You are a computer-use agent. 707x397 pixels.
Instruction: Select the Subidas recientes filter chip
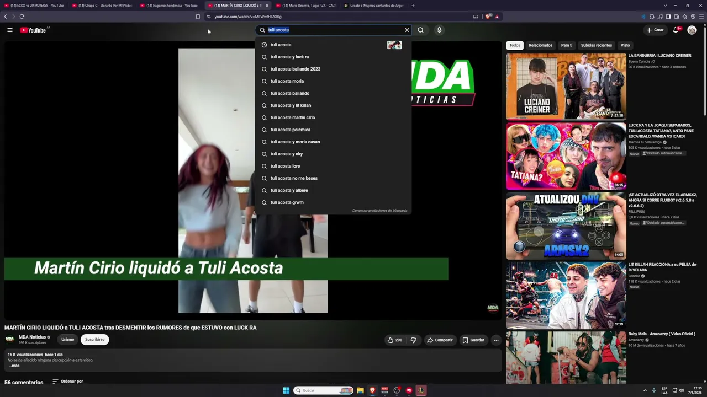(x=597, y=45)
